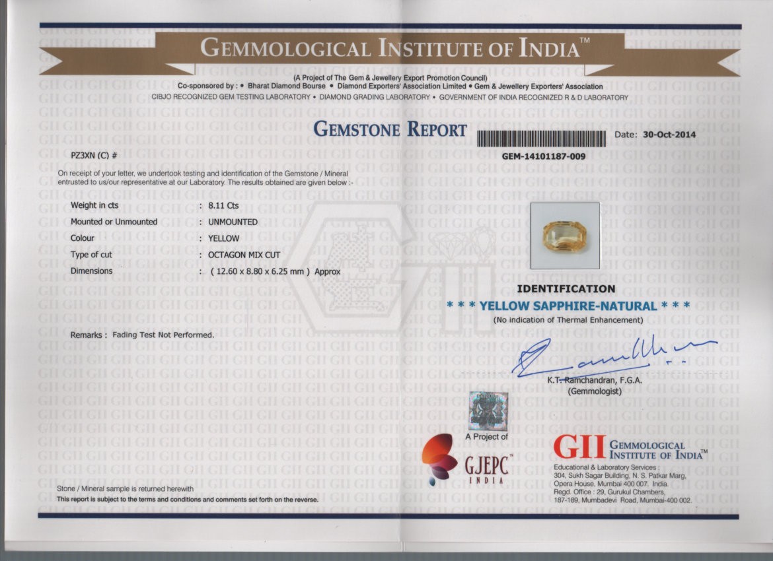Image resolution: width=773 pixels, height=561 pixels.
Task: Click the dimensions 12.60 x 8.80 x 6.25 mm
Action: click(x=260, y=271)
